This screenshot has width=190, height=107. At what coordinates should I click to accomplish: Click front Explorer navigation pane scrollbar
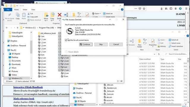(31, 47)
